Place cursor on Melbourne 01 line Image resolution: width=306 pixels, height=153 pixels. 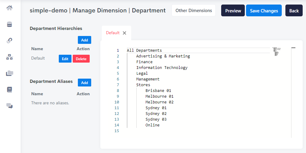coord(159,96)
